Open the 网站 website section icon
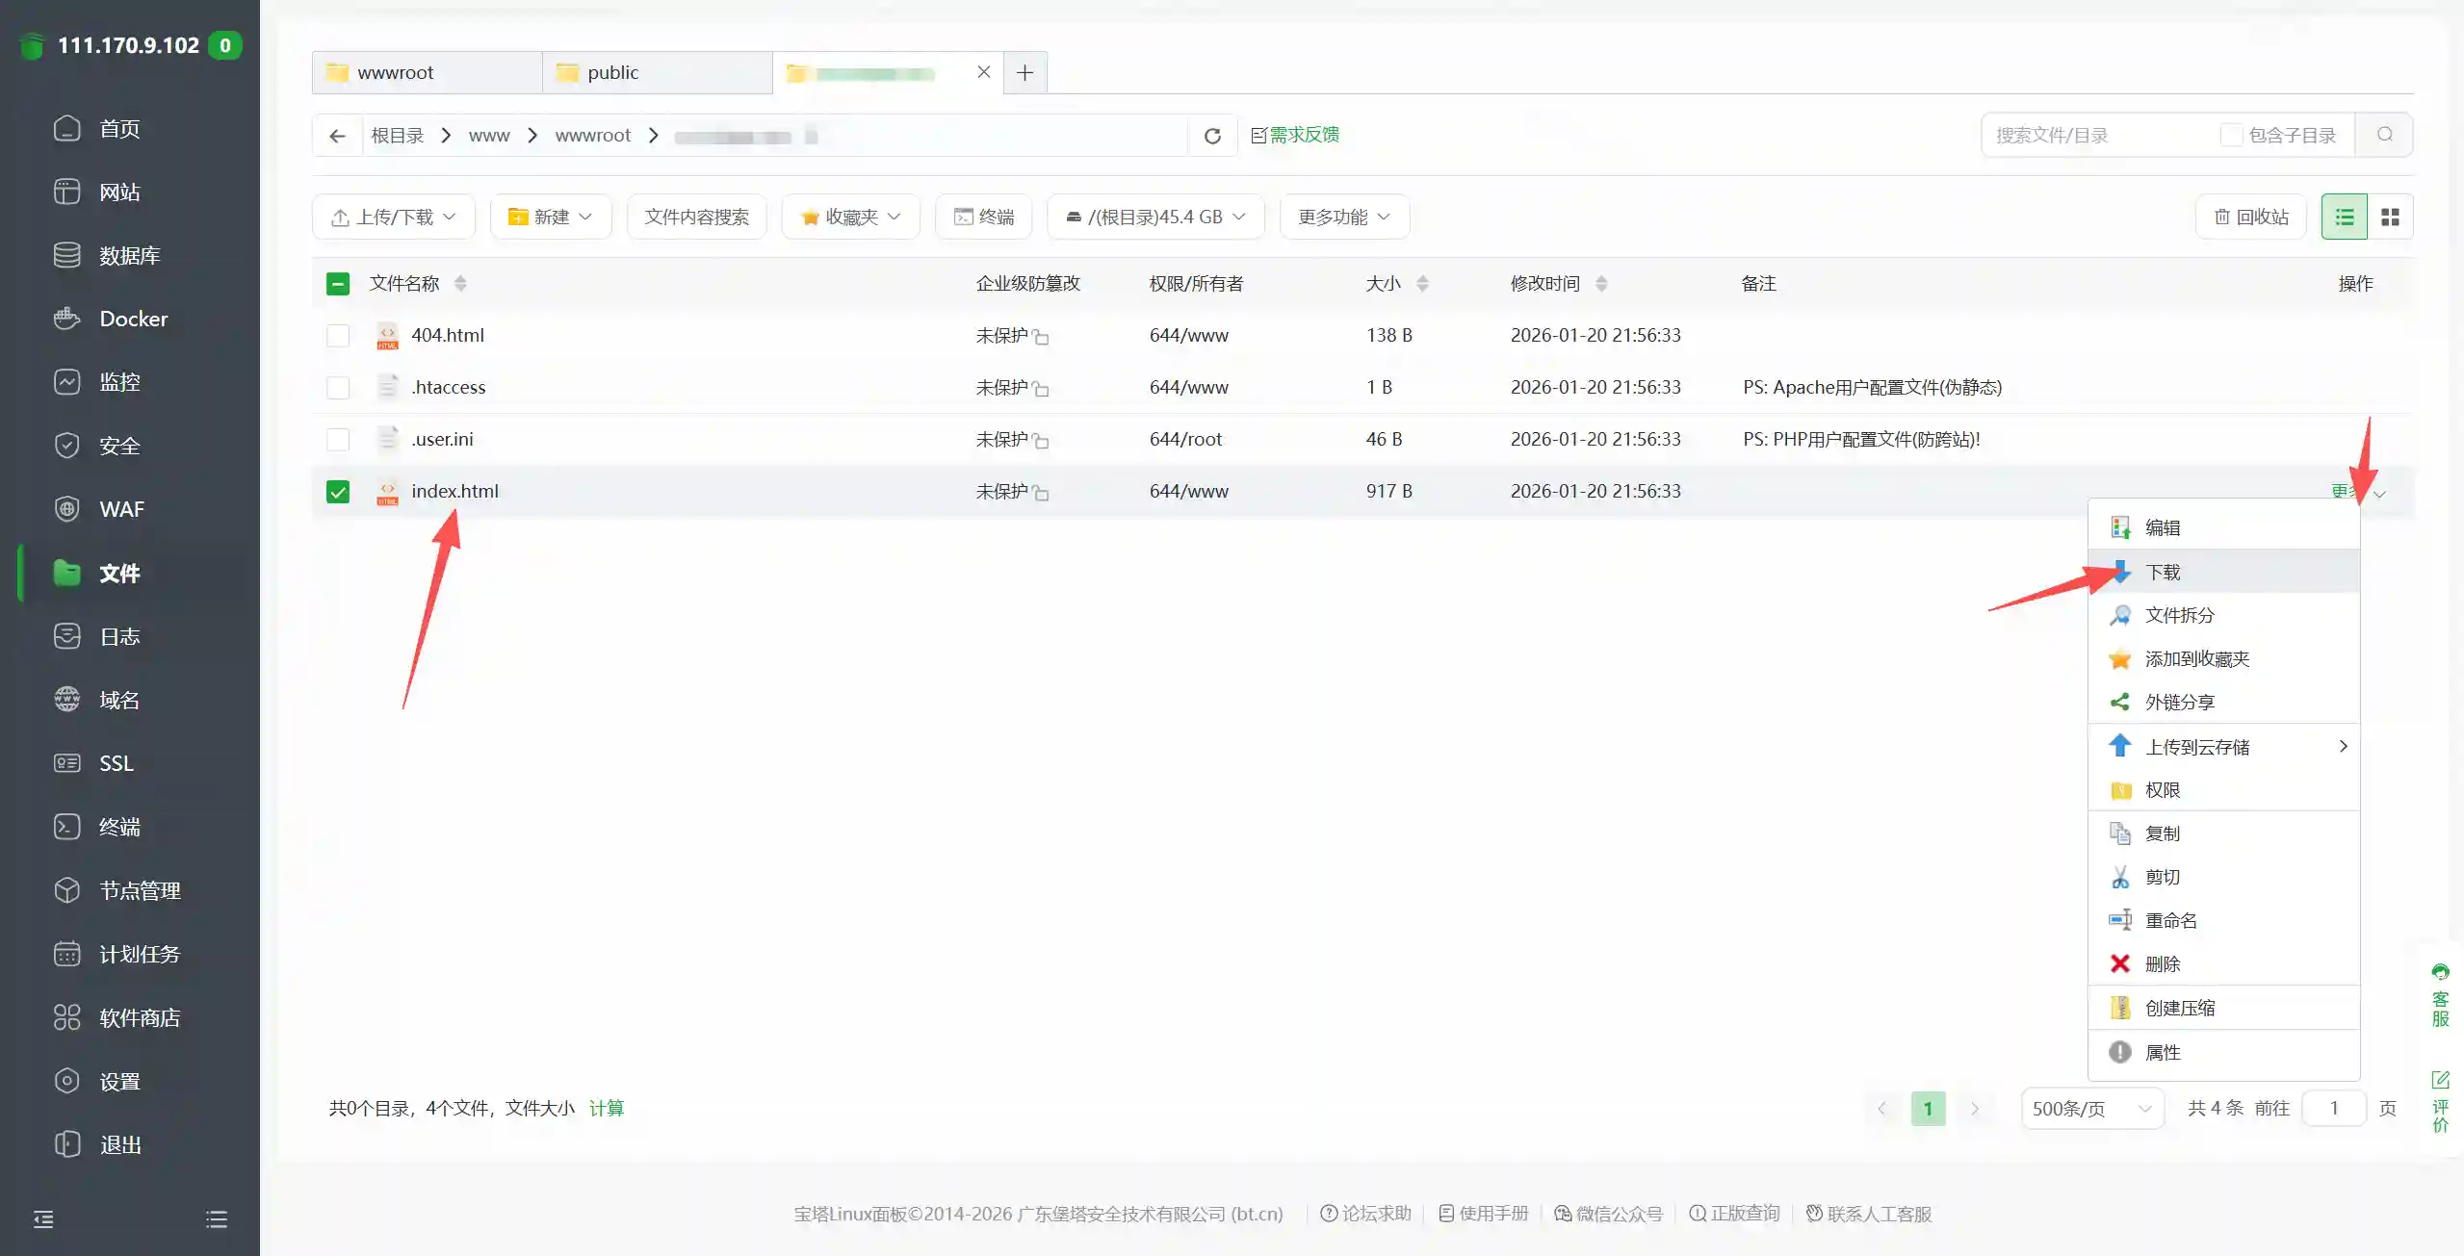The image size is (2464, 1256). (x=66, y=192)
